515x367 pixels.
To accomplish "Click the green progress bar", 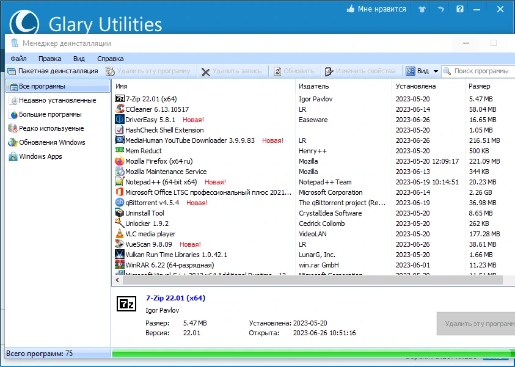I will pyautogui.click(x=313, y=354).
